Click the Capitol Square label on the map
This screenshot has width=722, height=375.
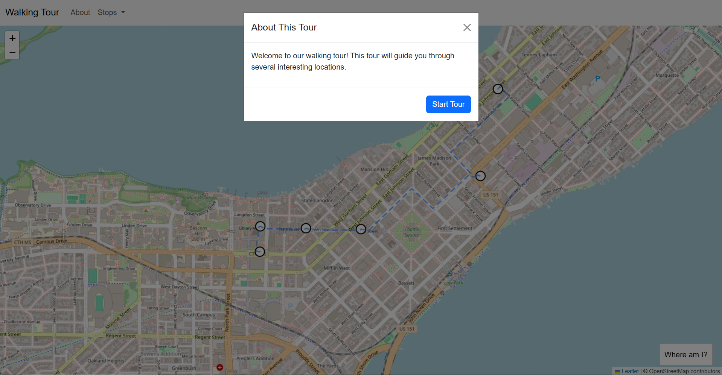[x=412, y=232]
